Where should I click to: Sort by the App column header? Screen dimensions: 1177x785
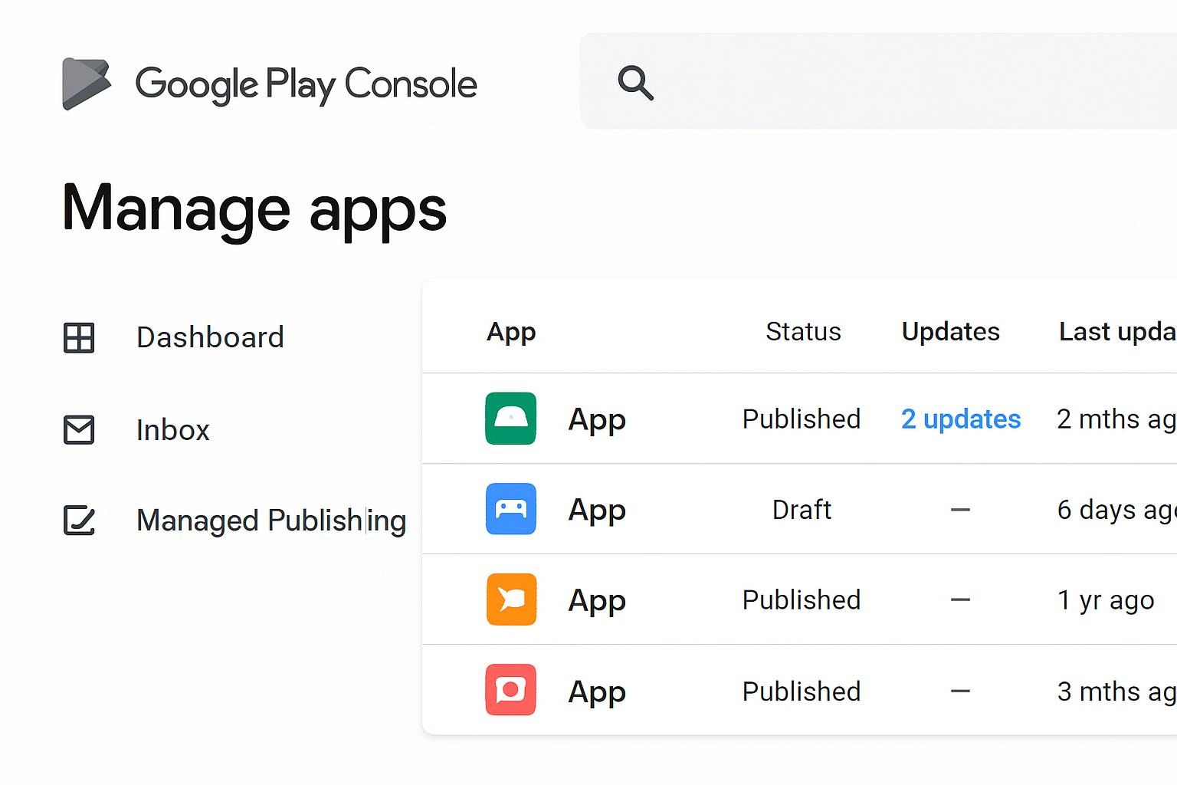tap(511, 331)
